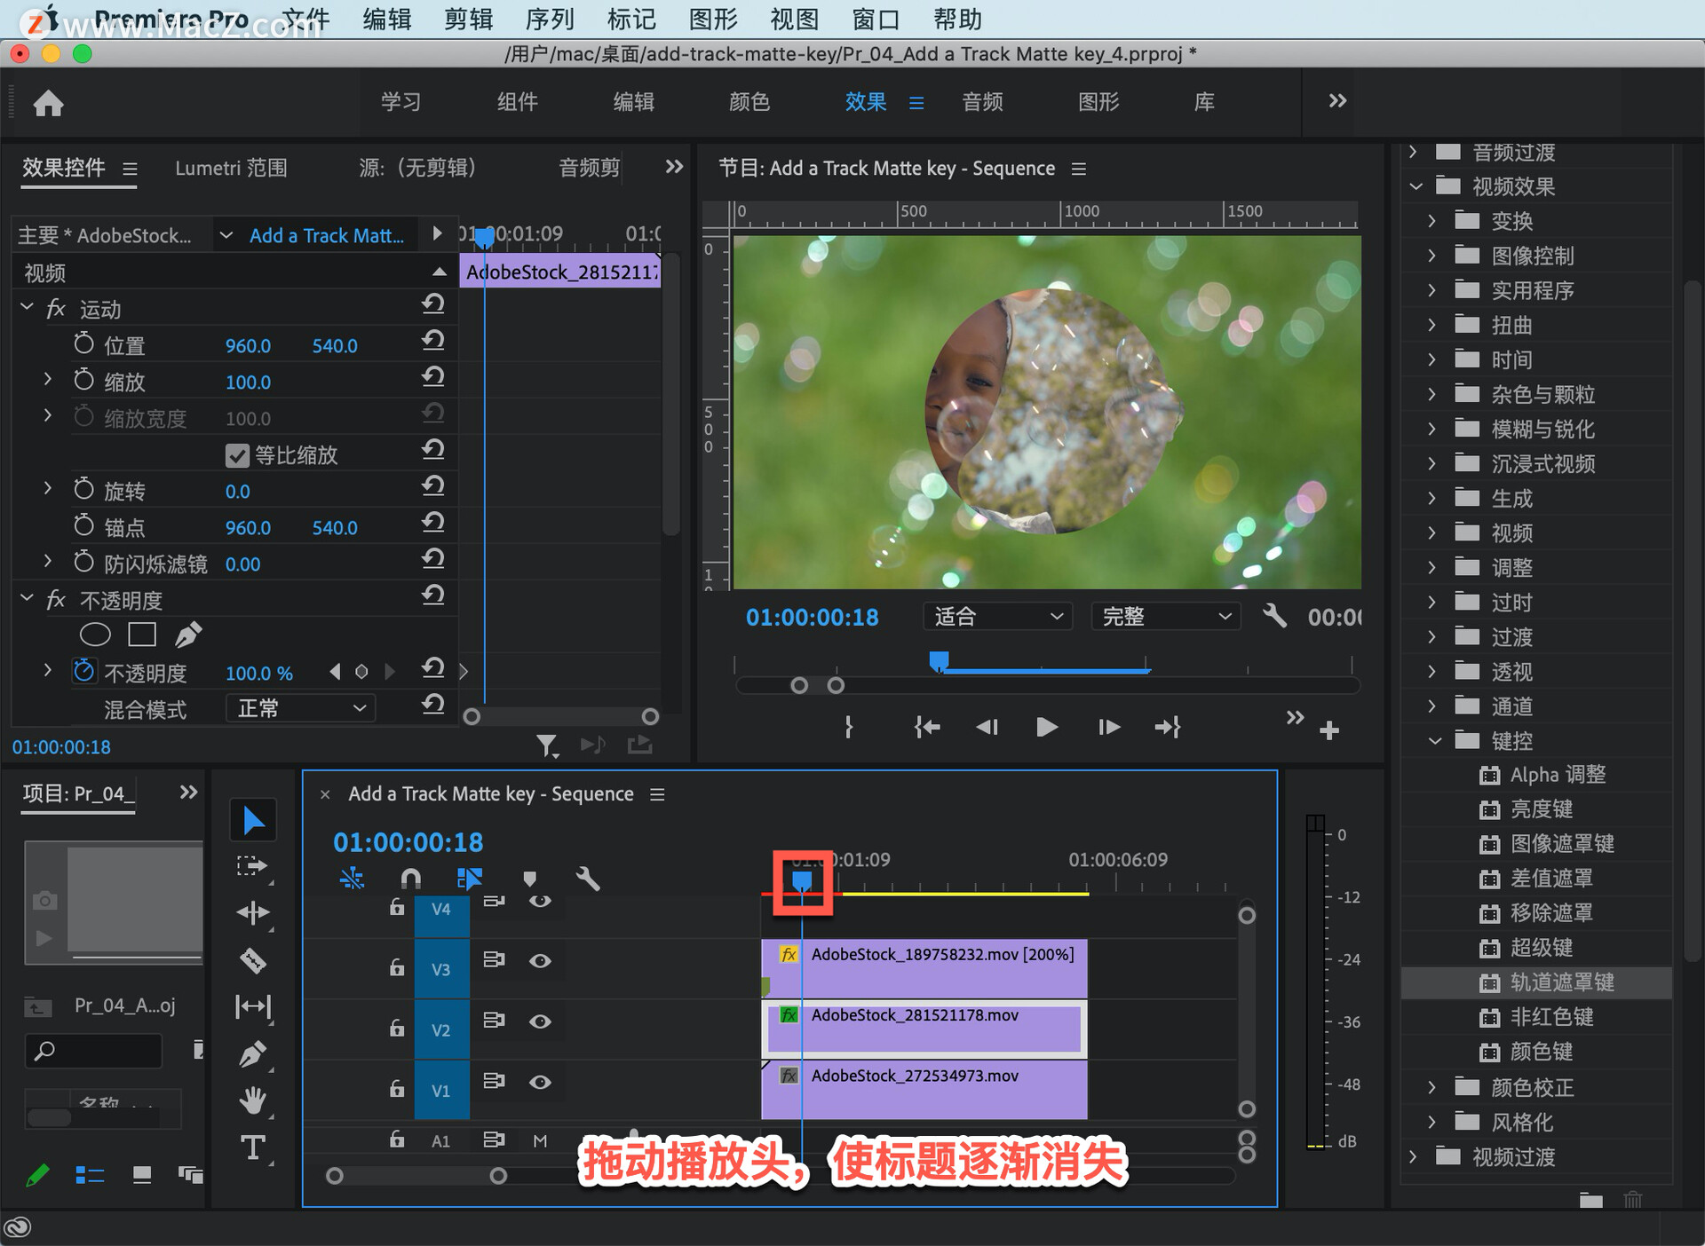Click the Home icon
The height and width of the screenshot is (1246, 1705).
[x=49, y=104]
